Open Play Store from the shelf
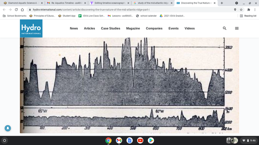Viewport: 259px width, 145px height. (151, 141)
